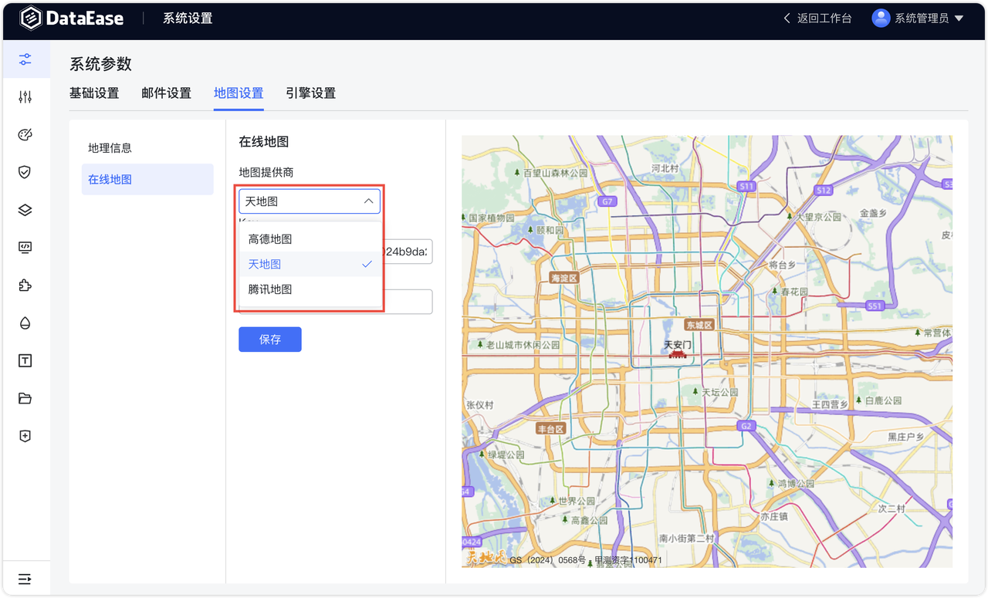Click the 国家植物园 label on map
The width and height of the screenshot is (988, 598).
coord(492,218)
